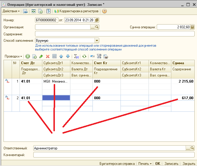Click the red Delete row icon

pyautogui.click(x=48, y=56)
